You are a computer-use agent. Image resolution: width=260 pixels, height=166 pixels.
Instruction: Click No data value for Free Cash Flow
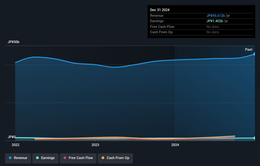click(x=212, y=27)
